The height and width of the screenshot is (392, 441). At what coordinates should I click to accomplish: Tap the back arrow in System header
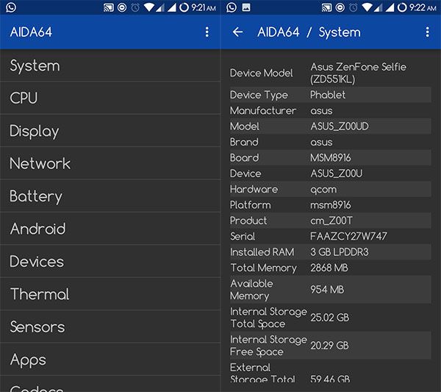click(x=237, y=32)
